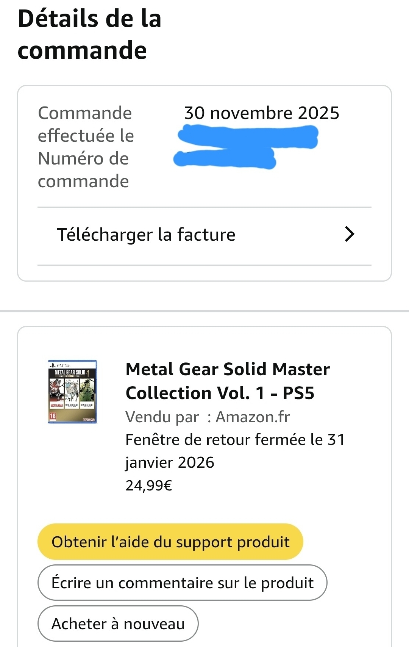
Task: Click the Metal Gear Solid Master Collection title
Action: pos(227,381)
